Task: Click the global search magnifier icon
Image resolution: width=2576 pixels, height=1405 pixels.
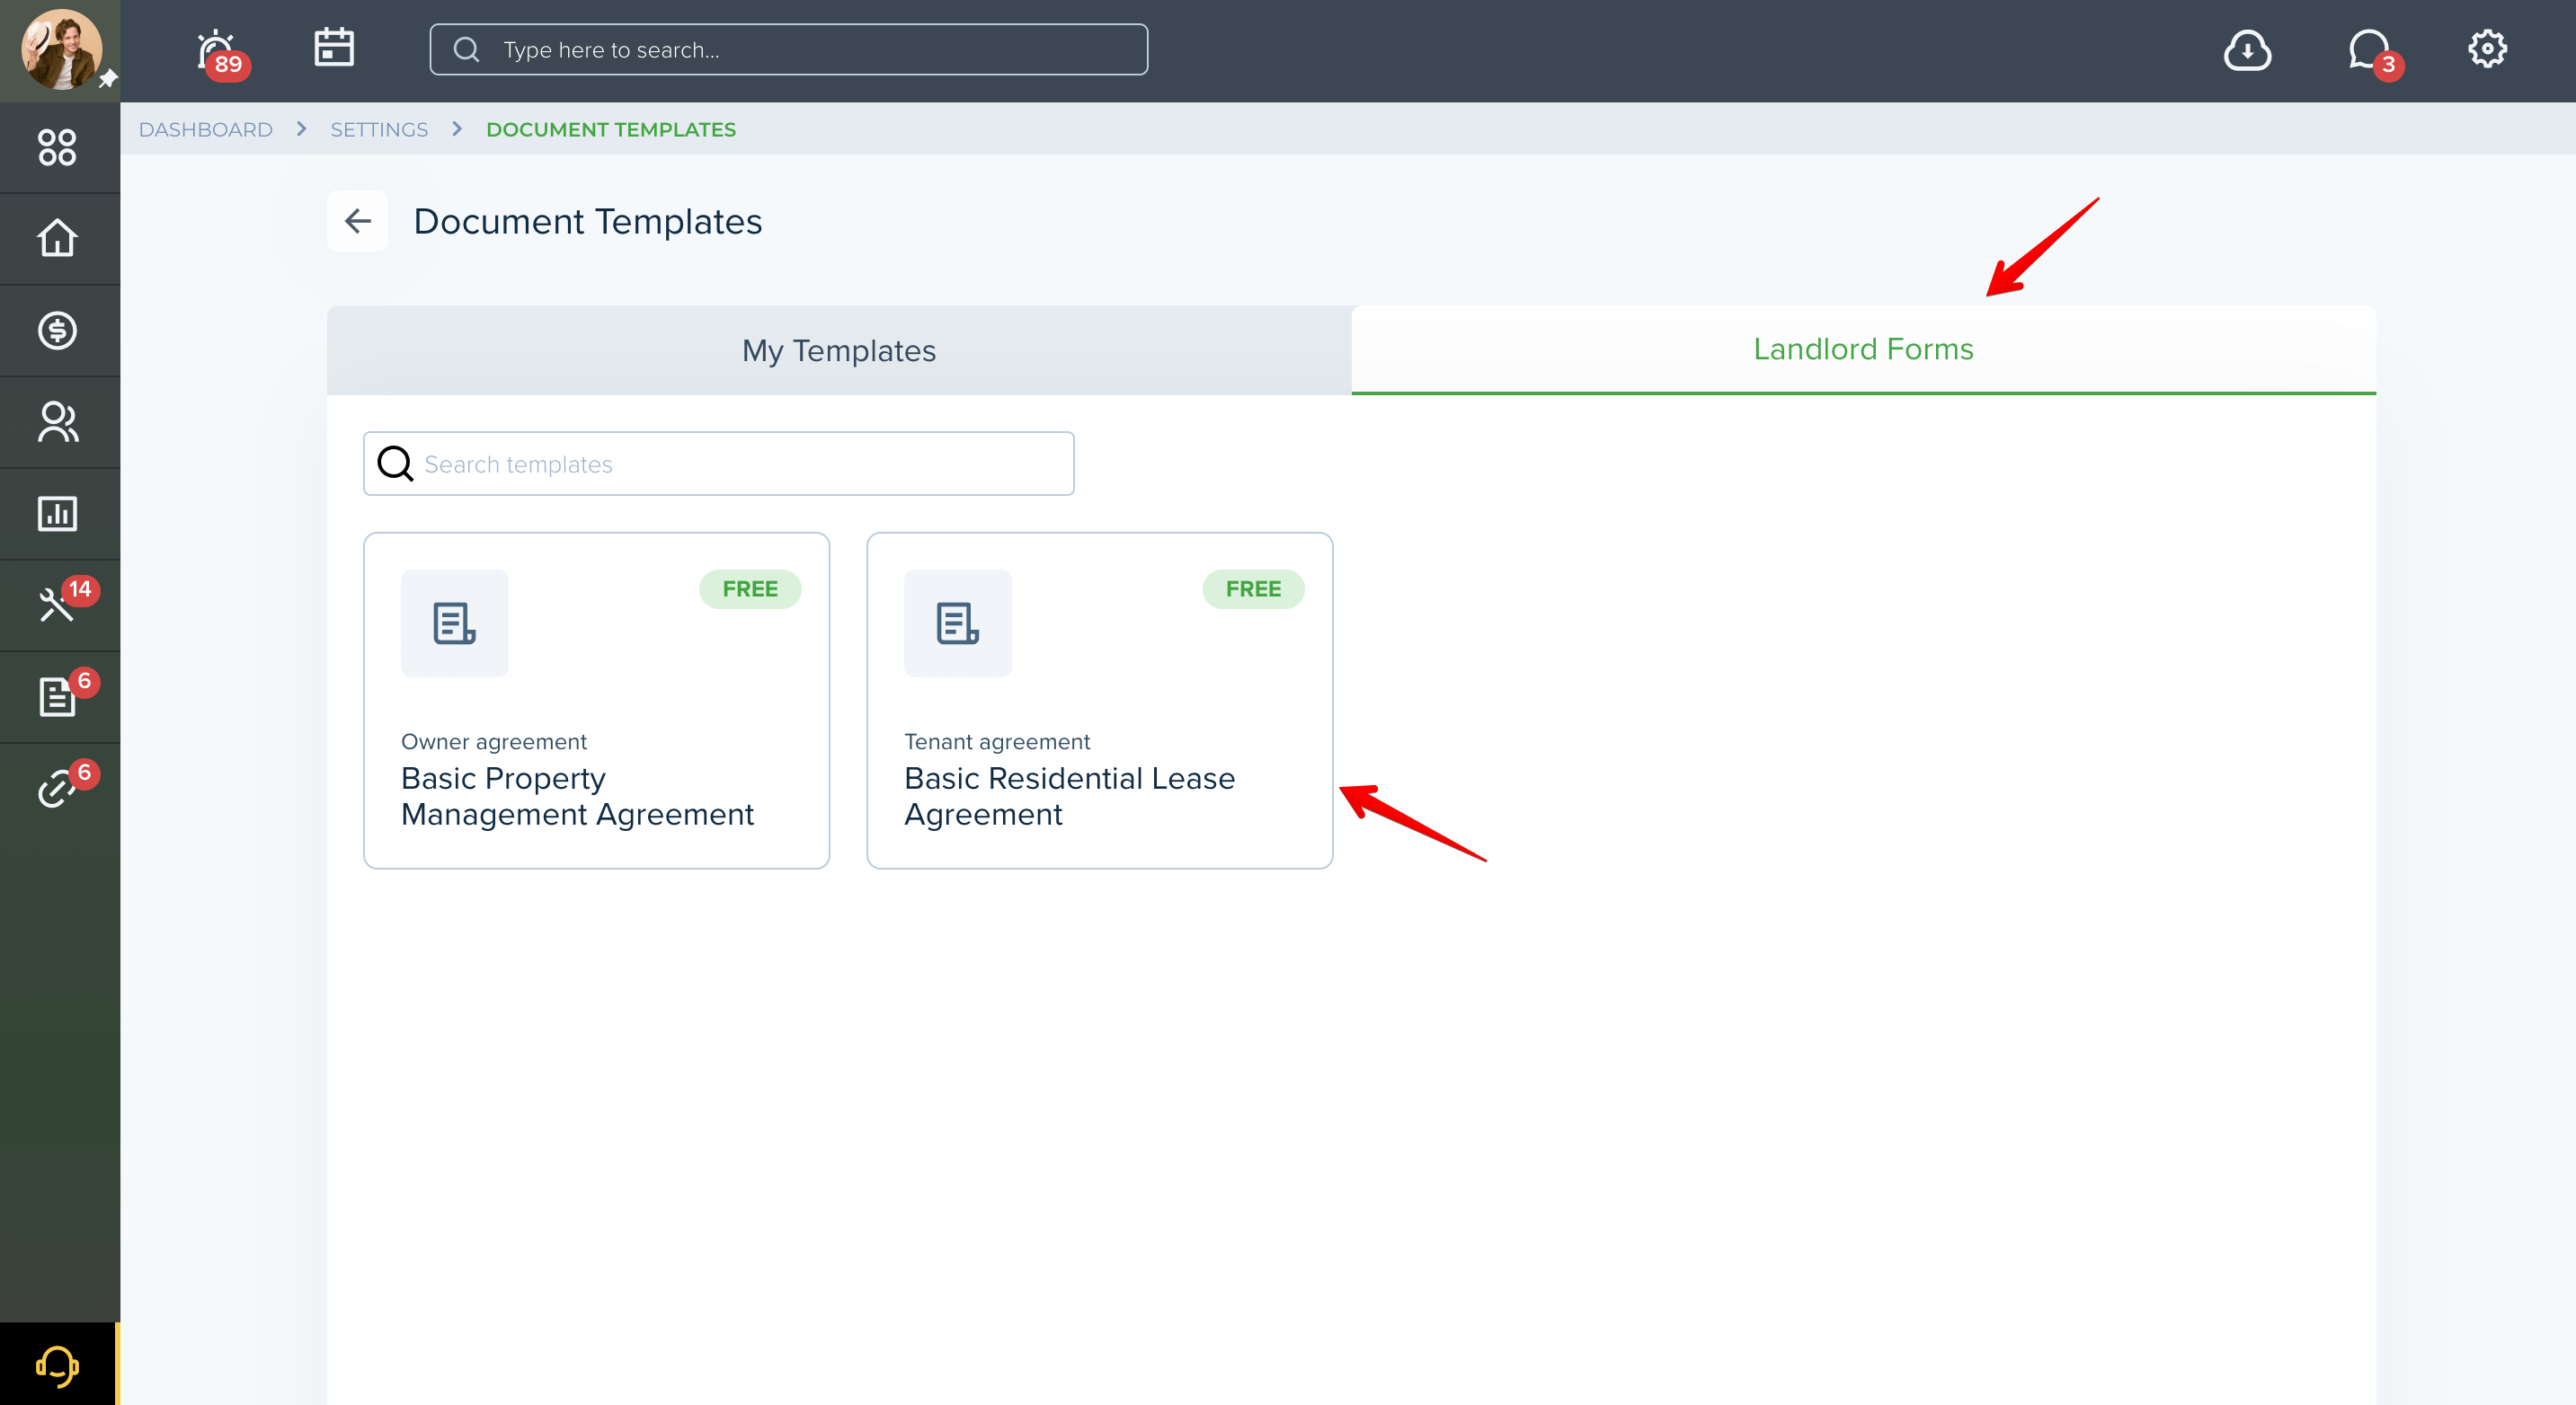Action: pos(466,49)
